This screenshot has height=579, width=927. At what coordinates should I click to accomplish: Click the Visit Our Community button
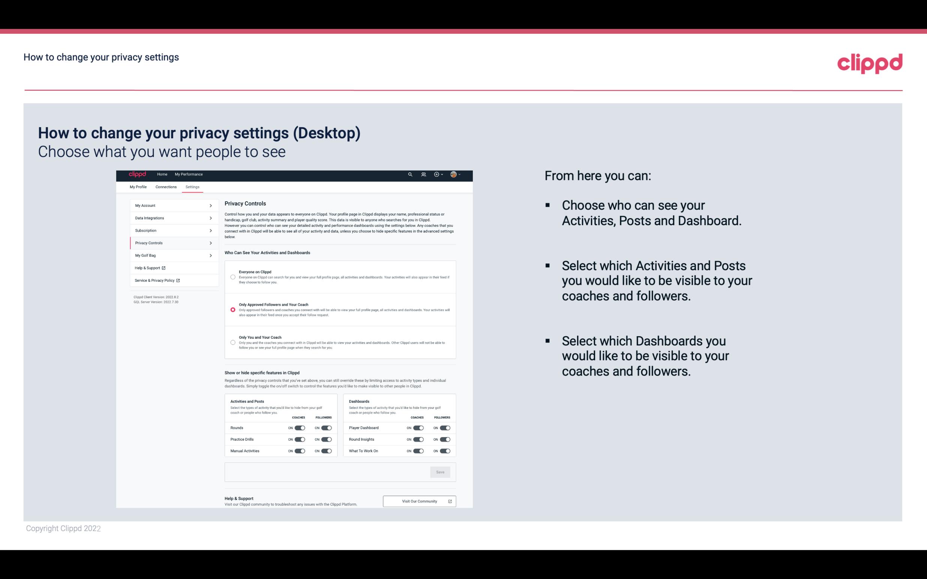(x=418, y=501)
